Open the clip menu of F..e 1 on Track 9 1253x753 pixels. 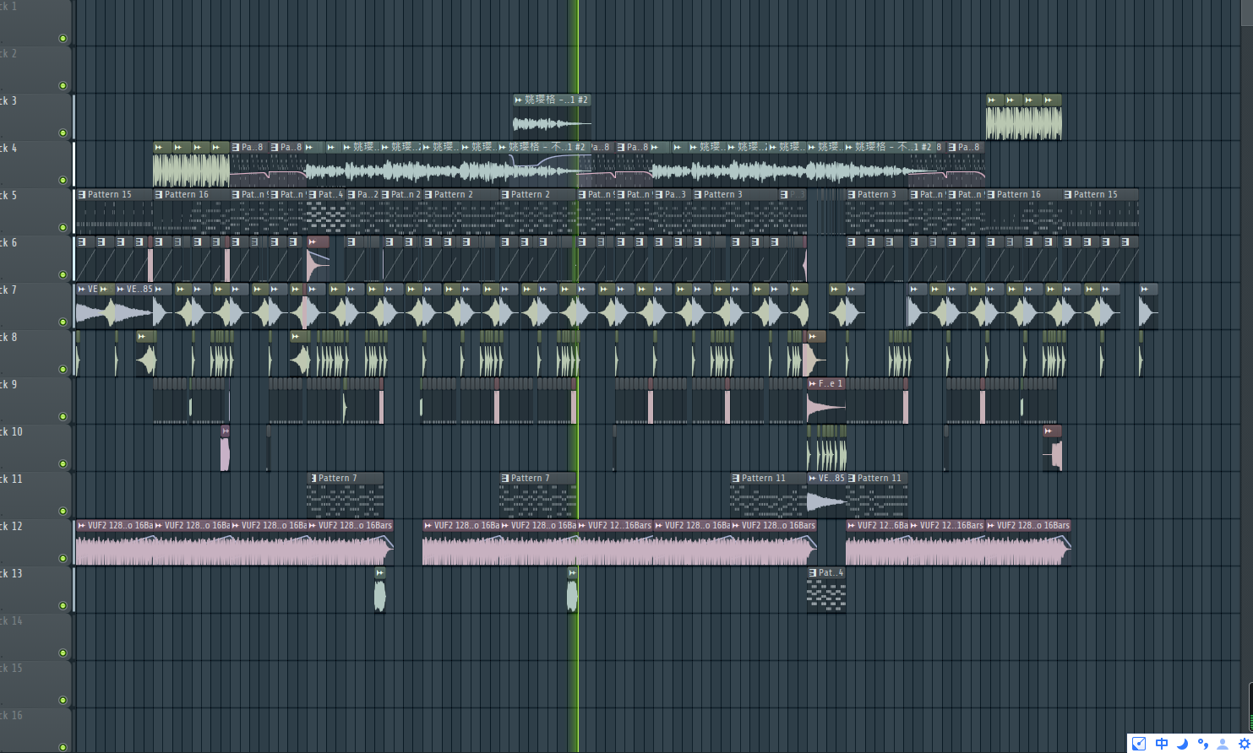click(x=813, y=383)
